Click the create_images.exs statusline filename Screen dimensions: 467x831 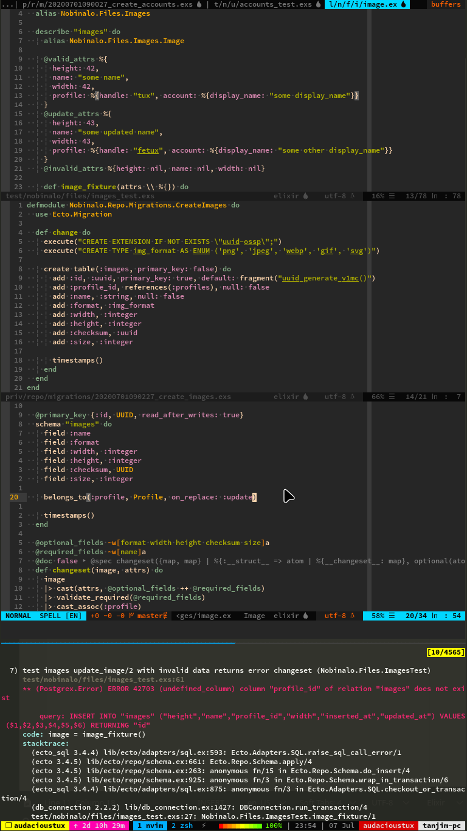click(118, 397)
